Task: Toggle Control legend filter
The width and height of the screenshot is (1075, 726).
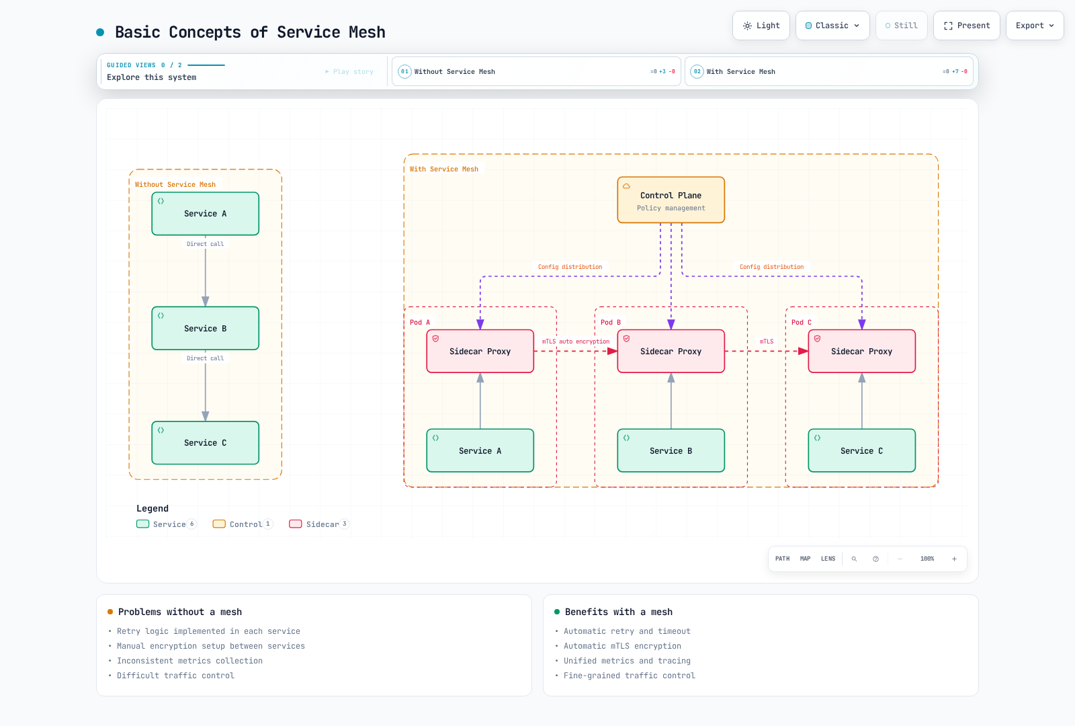Action: (x=243, y=524)
